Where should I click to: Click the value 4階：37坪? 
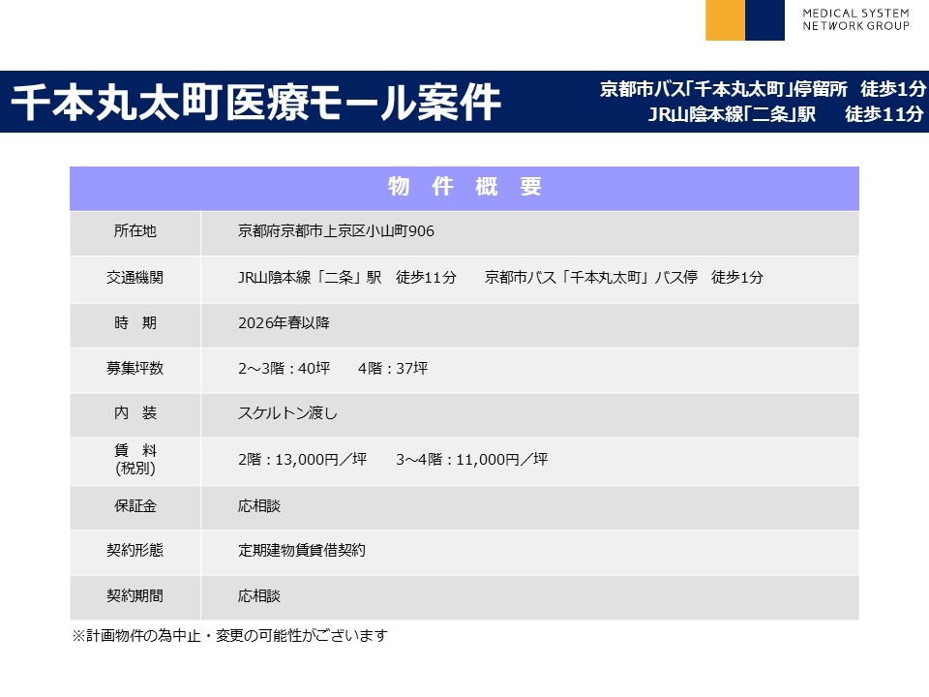pyautogui.click(x=393, y=369)
